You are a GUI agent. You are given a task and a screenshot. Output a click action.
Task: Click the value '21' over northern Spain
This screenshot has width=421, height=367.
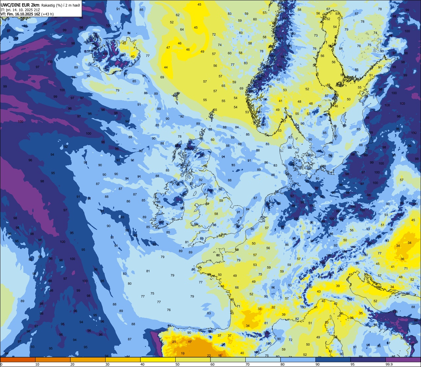click(174, 342)
